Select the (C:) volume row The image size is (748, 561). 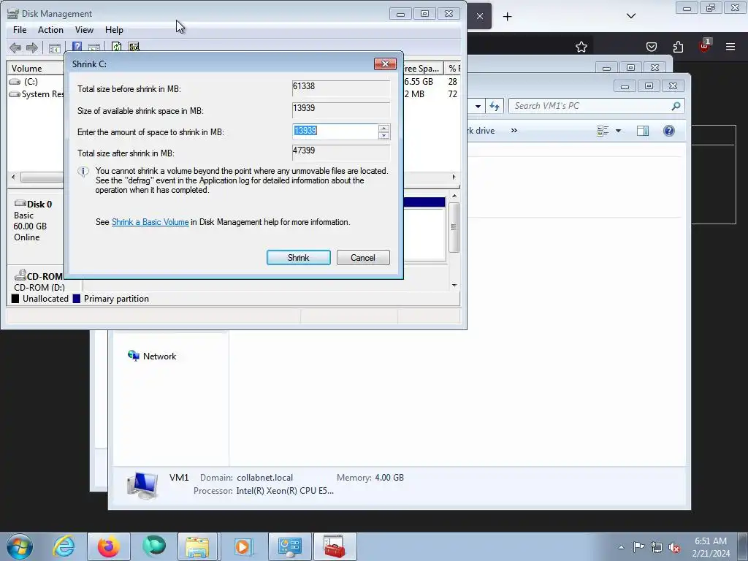[31, 82]
